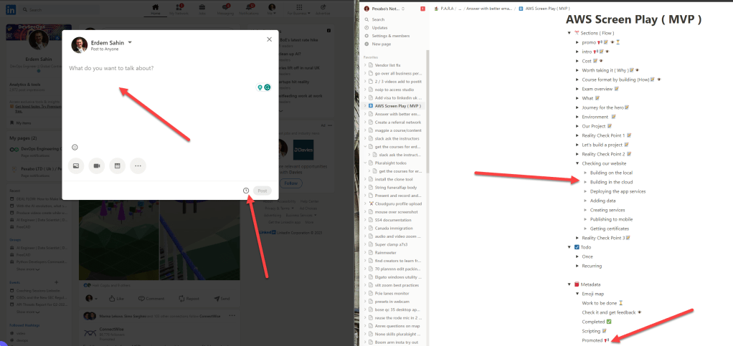Expand the Exam overview toggle
Image resolution: width=733 pixels, height=346 pixels.
[577, 89]
